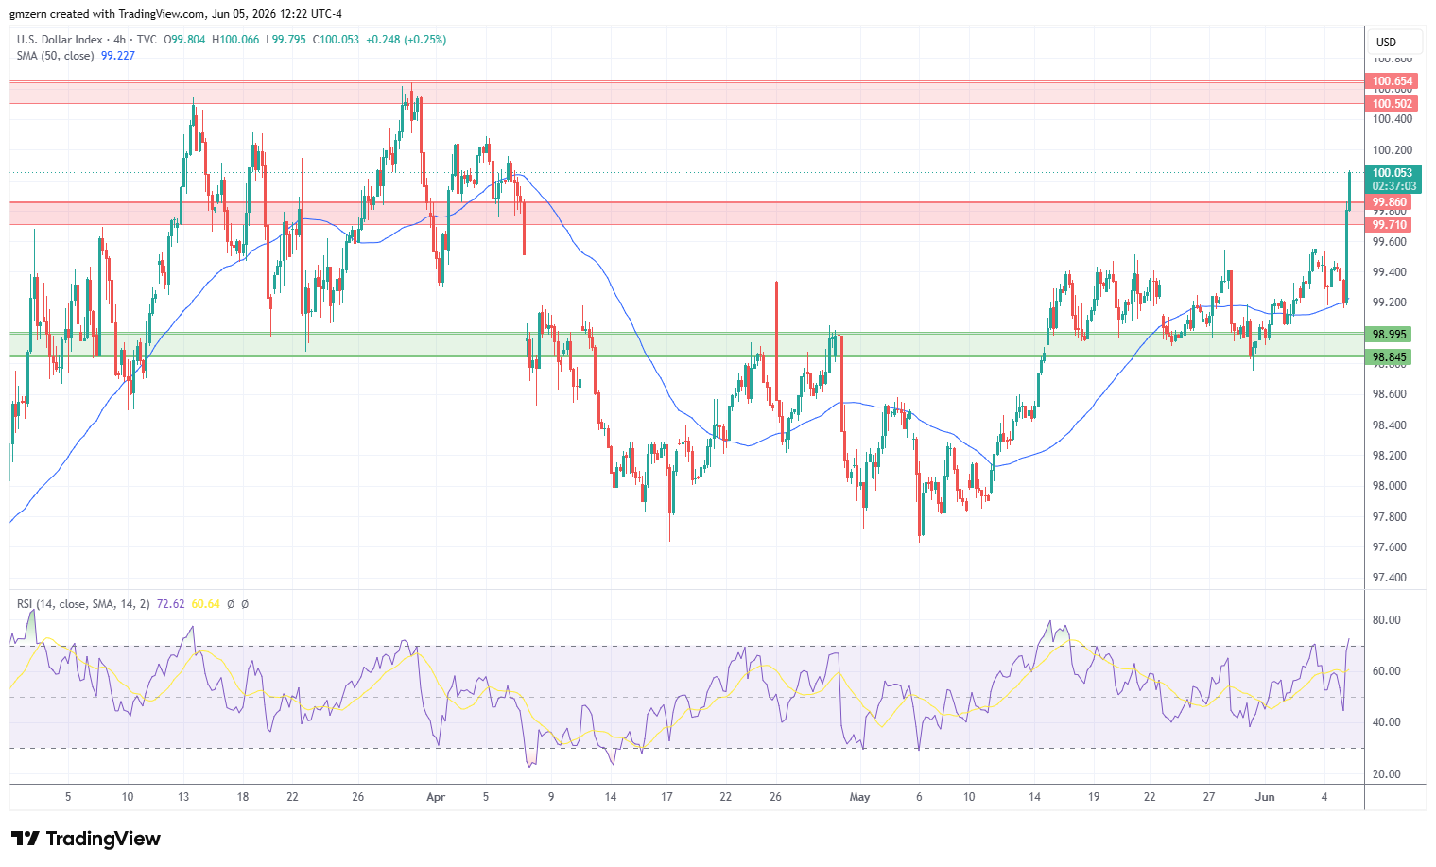
Task: Select the 100.502 red price label
Action: pyautogui.click(x=1393, y=104)
